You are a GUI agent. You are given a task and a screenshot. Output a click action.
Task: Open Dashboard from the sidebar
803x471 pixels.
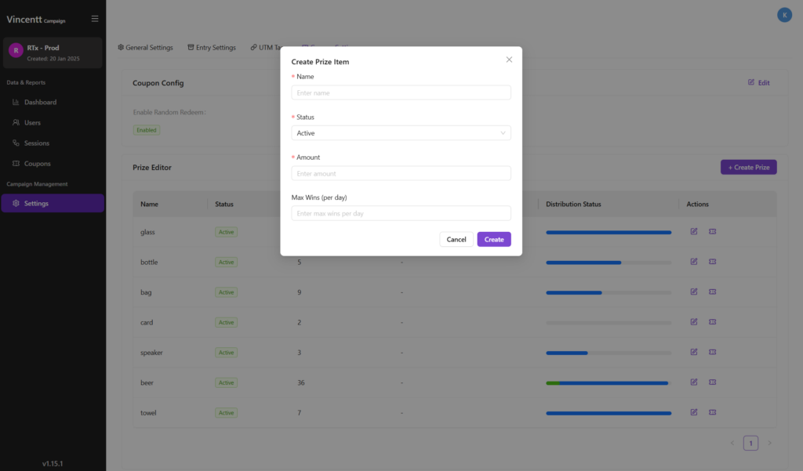point(39,102)
